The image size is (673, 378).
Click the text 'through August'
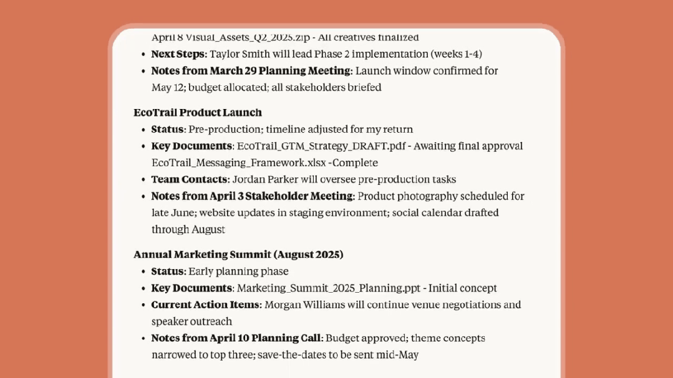pyautogui.click(x=188, y=230)
